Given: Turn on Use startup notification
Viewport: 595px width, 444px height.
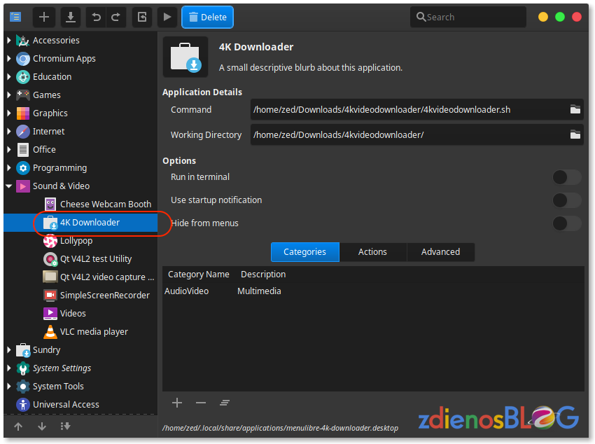Looking at the screenshot, I should click(566, 200).
